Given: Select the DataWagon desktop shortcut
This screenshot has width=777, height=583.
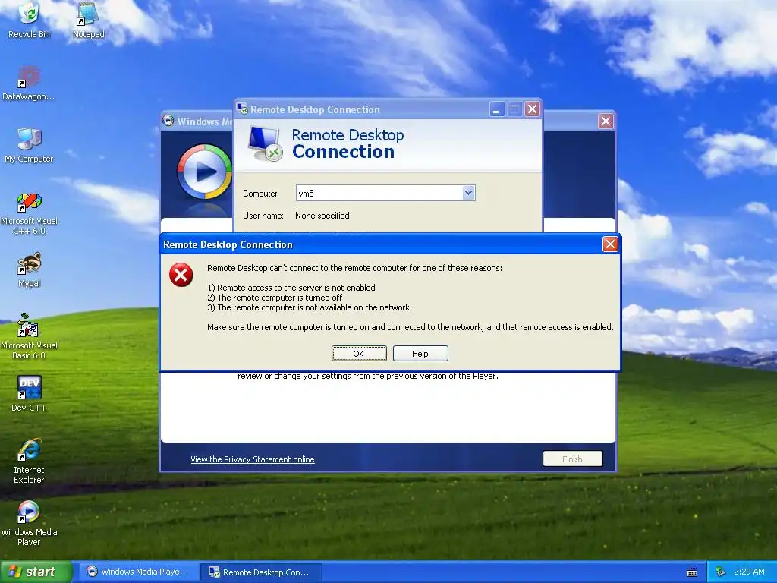Looking at the screenshot, I should coord(29,83).
